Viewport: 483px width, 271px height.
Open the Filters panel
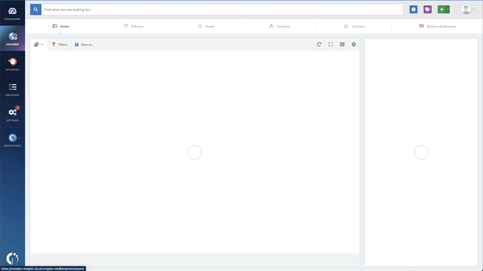(59, 44)
